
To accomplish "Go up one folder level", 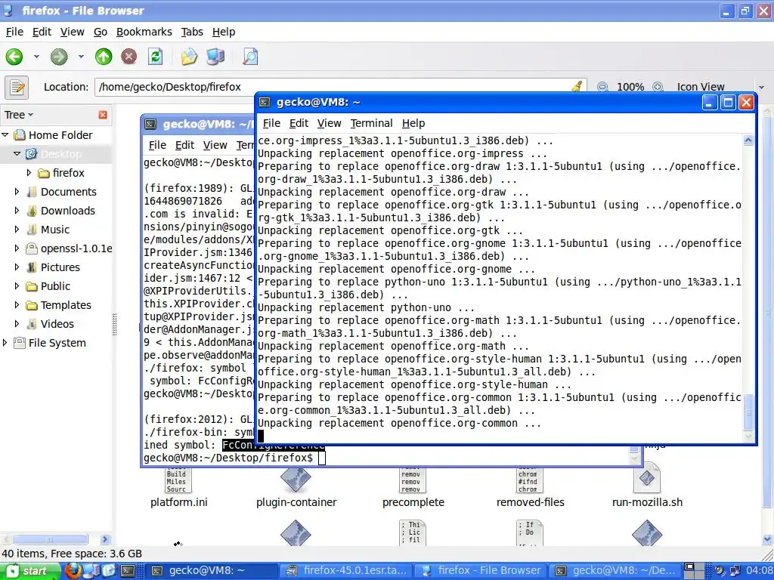I will click(103, 57).
